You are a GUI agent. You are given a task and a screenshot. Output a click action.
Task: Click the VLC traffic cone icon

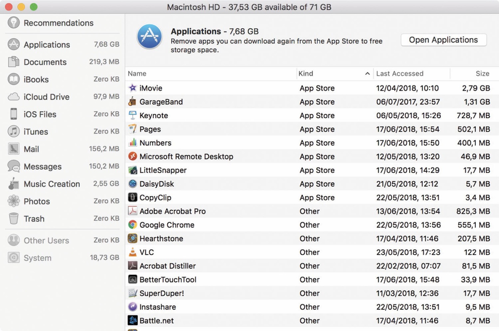coord(133,252)
